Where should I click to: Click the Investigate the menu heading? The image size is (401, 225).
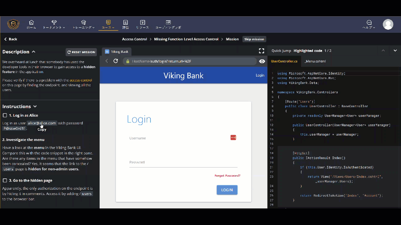click(x=23, y=140)
